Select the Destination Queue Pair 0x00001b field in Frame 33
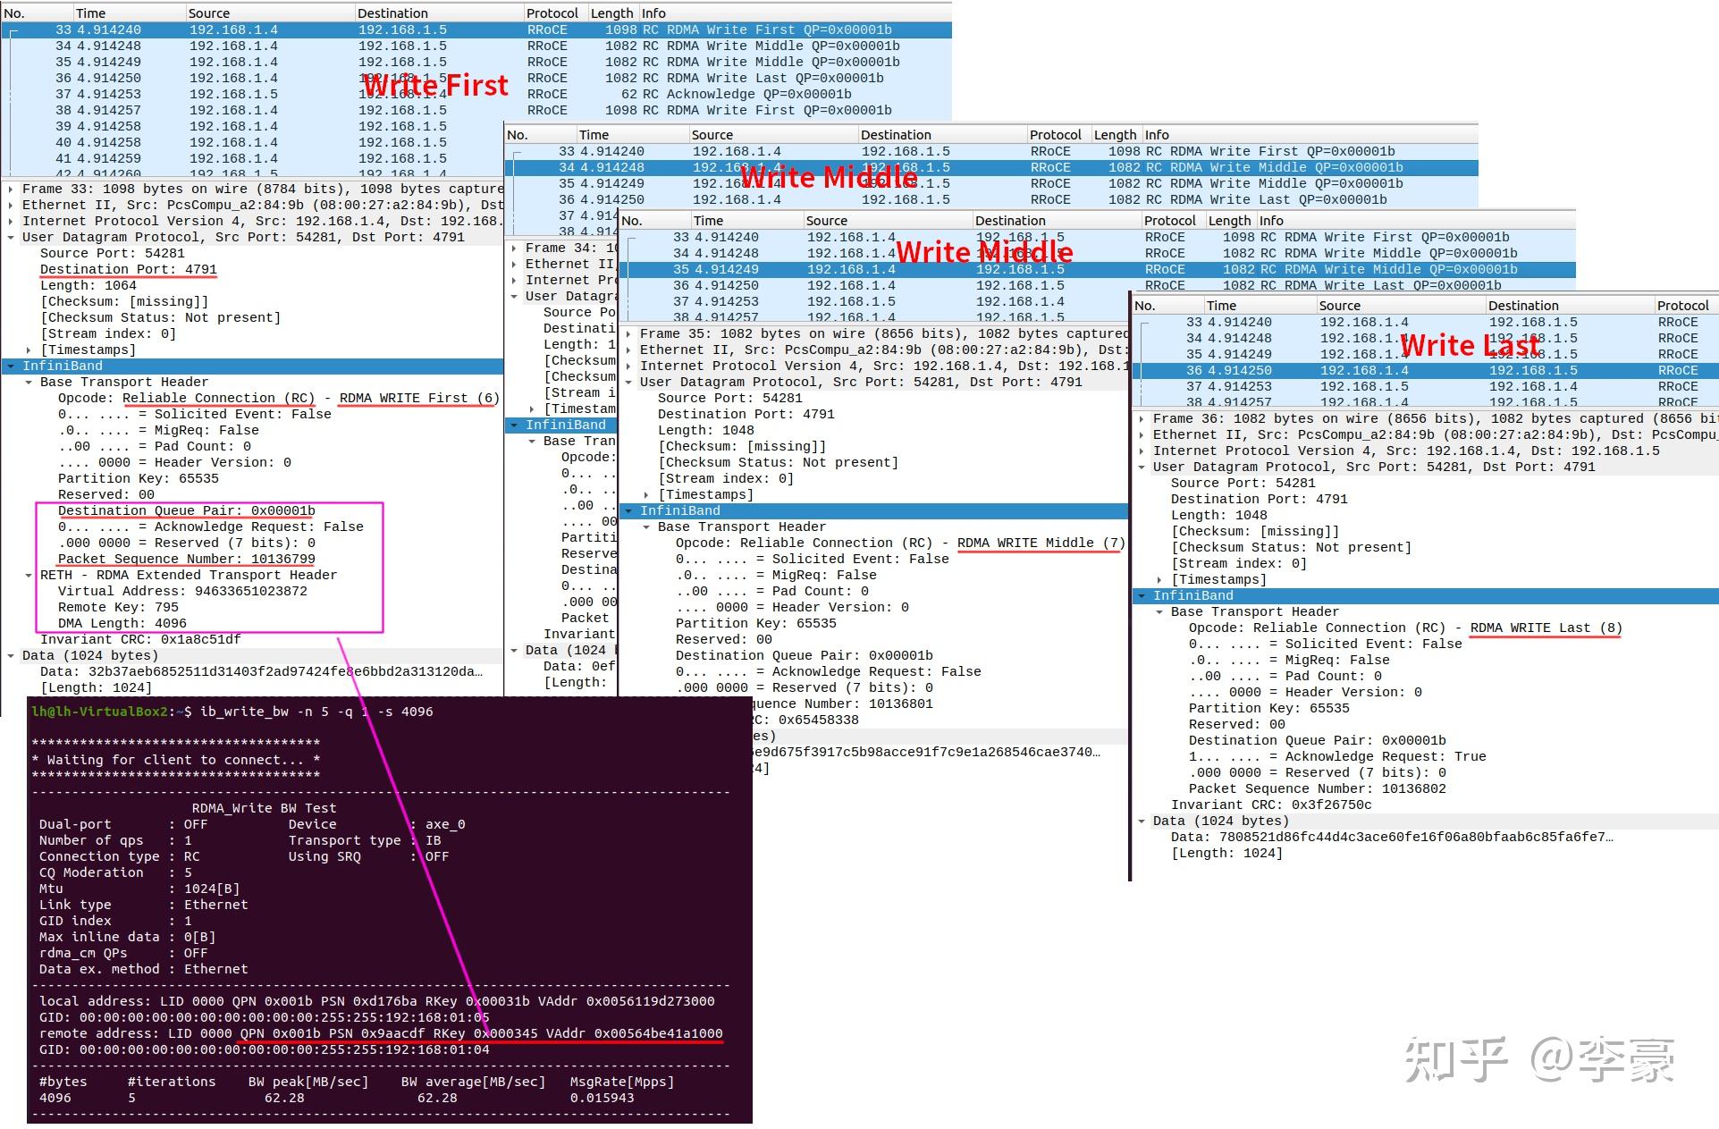This screenshot has width=1719, height=1129. pos(187,510)
